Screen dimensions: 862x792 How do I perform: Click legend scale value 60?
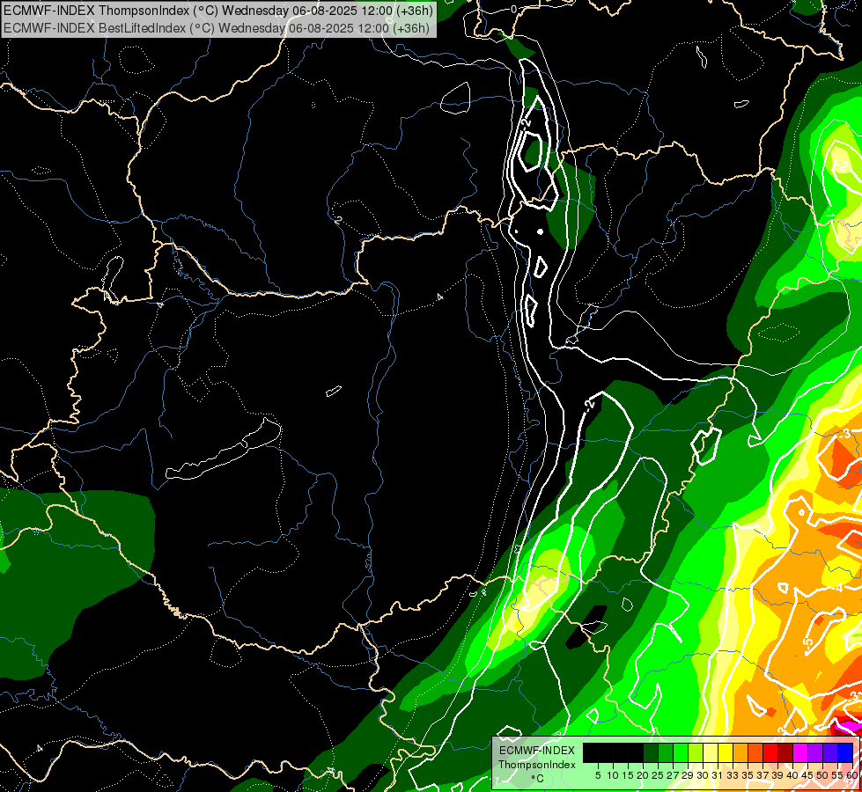pyautogui.click(x=852, y=775)
